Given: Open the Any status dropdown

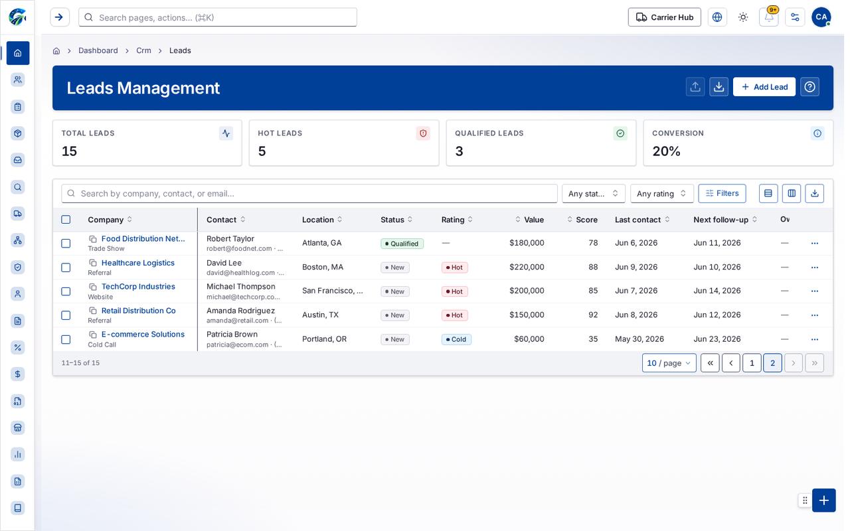Looking at the screenshot, I should click(x=594, y=193).
